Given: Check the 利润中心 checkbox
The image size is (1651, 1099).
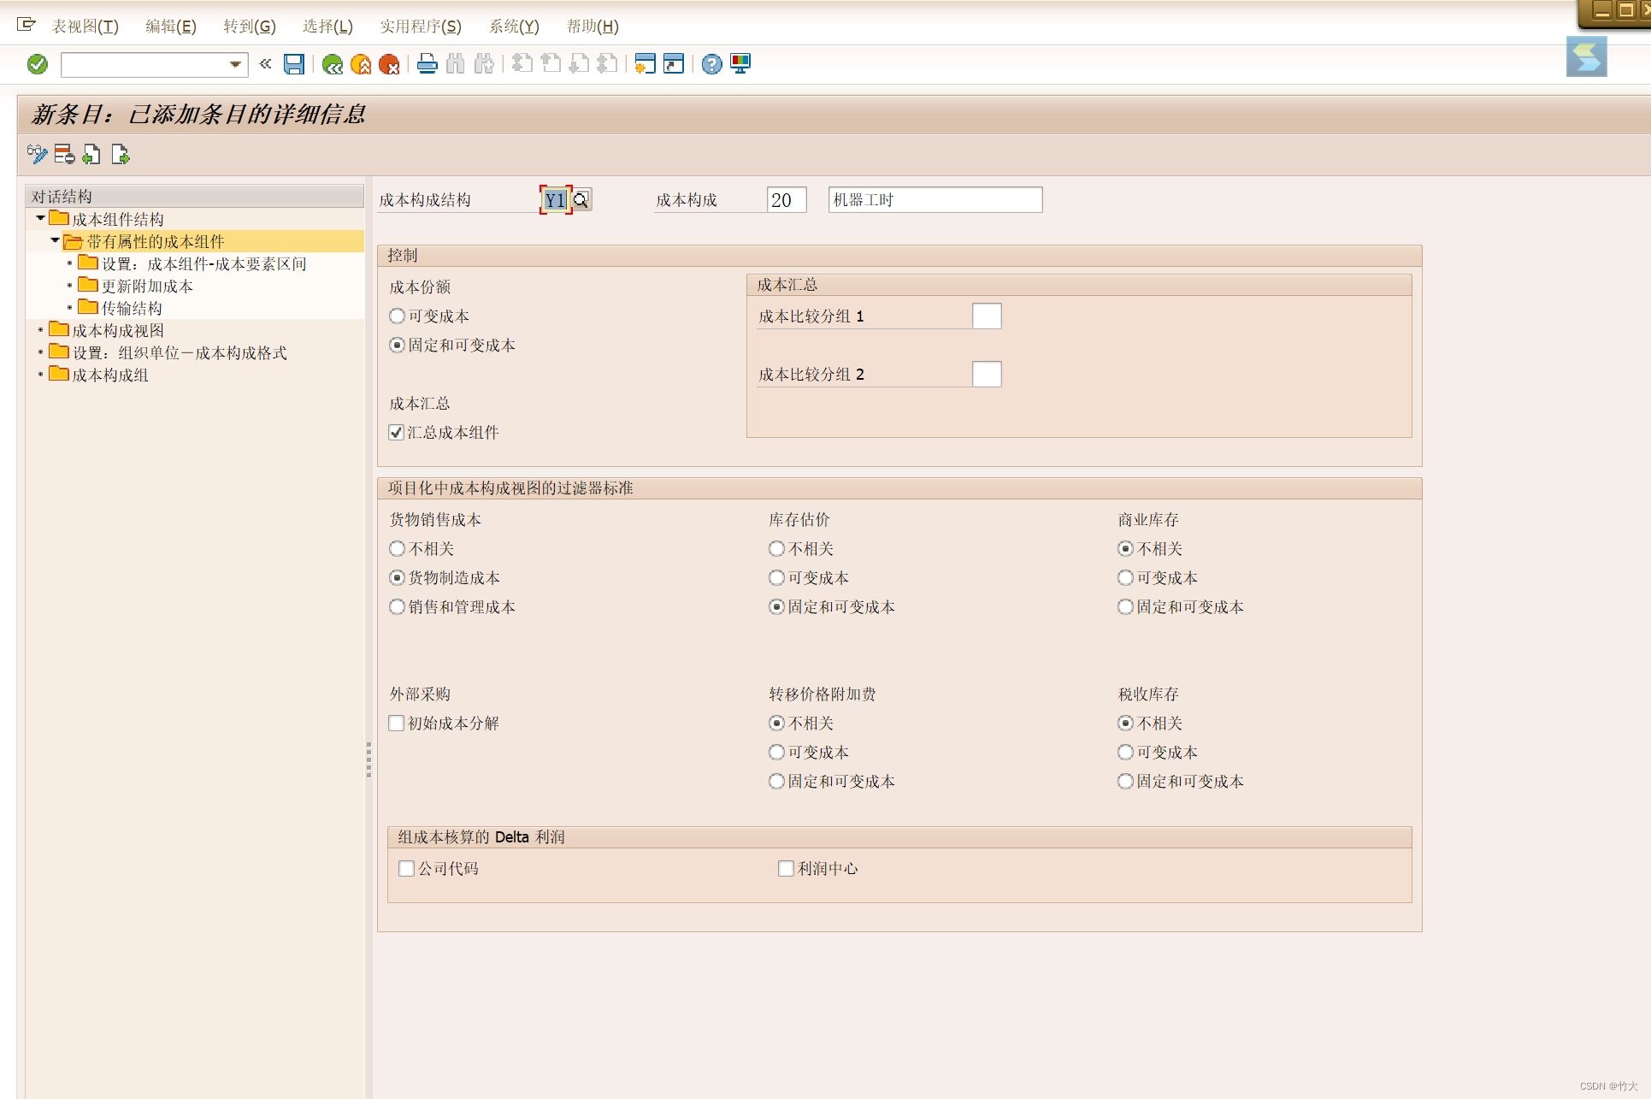Looking at the screenshot, I should 786,869.
